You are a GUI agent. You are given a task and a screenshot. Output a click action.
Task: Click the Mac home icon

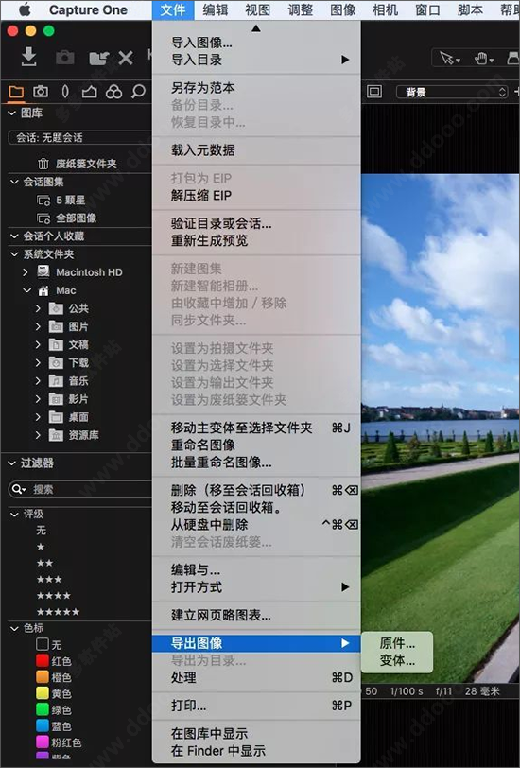point(43,290)
